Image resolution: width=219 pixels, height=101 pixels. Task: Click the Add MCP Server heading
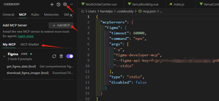click(15, 25)
